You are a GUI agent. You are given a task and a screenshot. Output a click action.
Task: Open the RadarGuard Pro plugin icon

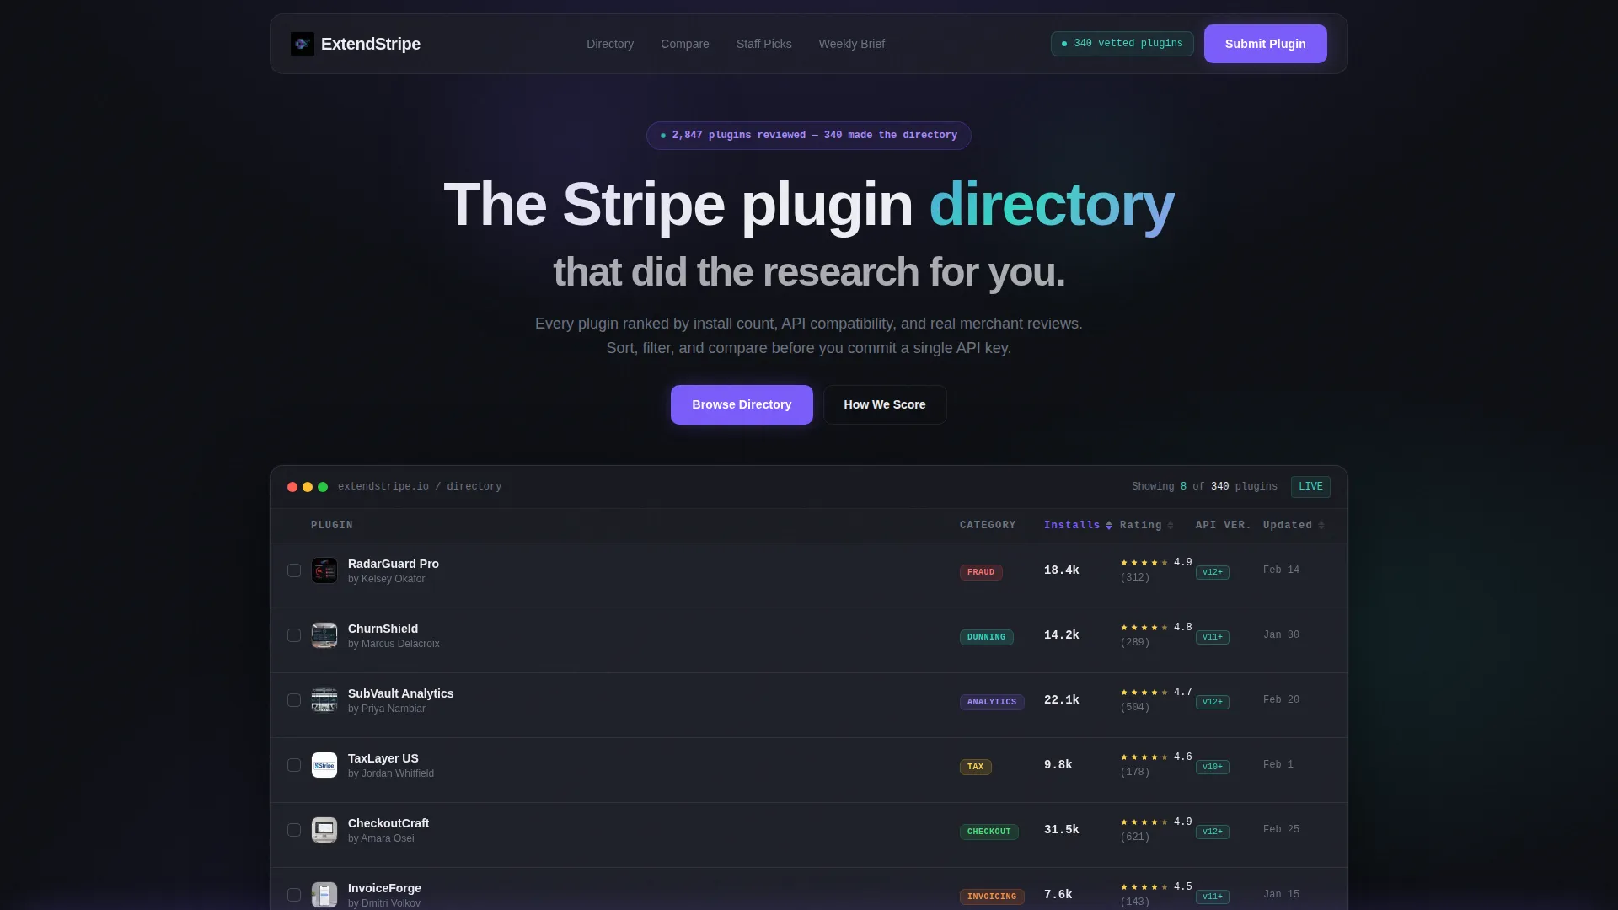coord(324,570)
